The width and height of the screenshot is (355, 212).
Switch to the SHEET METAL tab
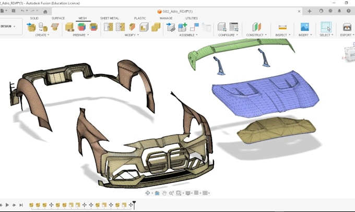click(110, 18)
